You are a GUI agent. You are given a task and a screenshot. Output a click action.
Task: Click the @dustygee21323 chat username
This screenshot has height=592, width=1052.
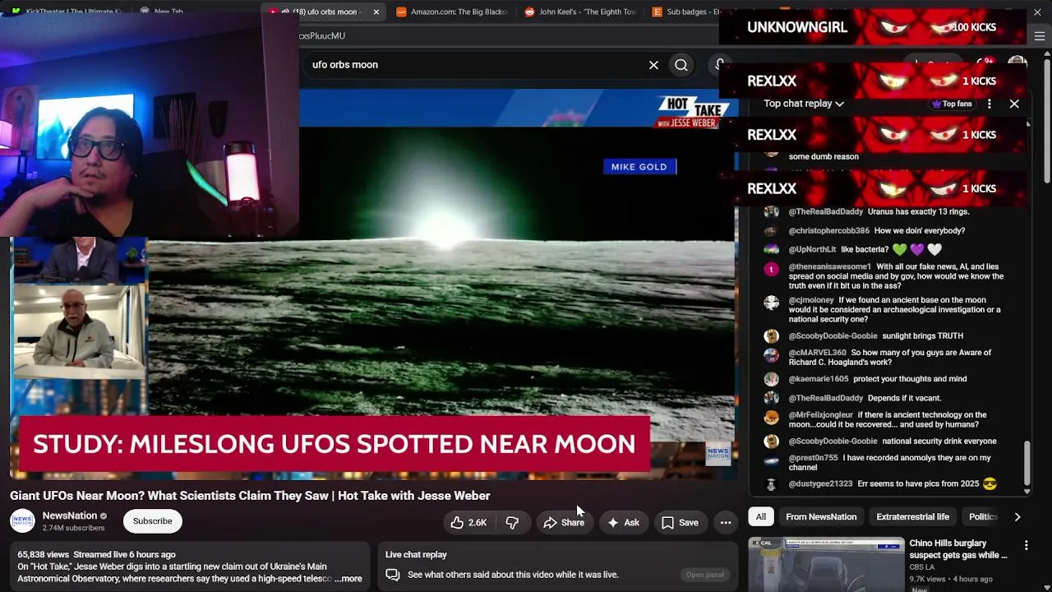820,484
